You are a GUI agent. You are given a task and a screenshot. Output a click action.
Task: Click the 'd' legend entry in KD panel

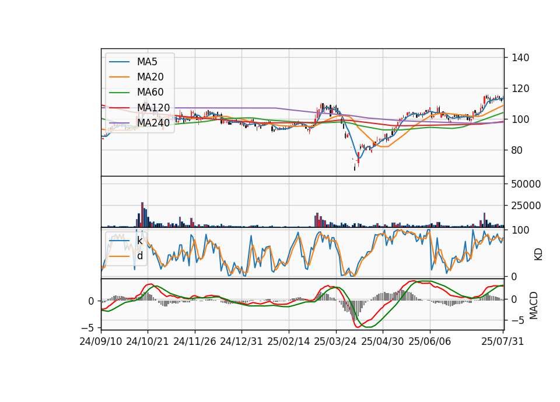139,256
